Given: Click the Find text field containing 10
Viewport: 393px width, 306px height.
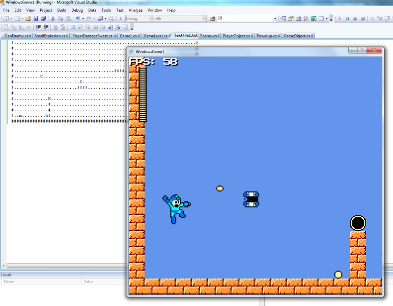Looking at the screenshot, I should [x=245, y=18].
